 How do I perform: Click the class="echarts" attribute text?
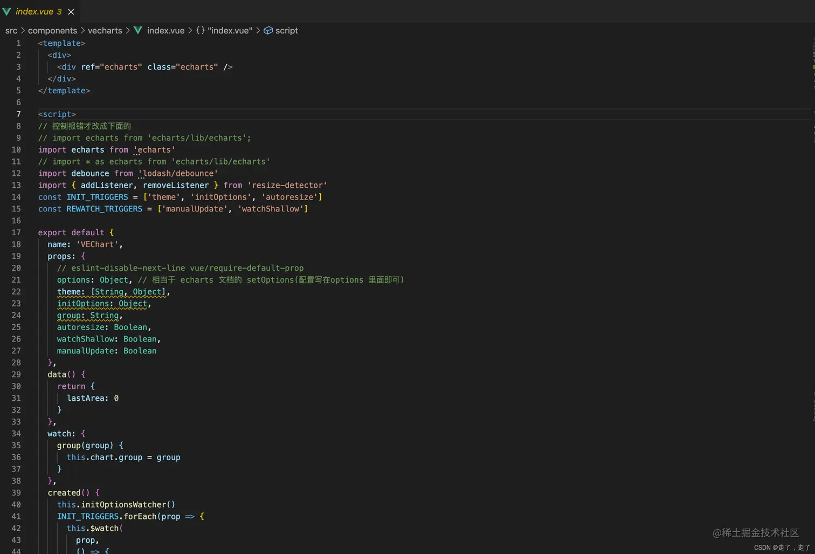tap(183, 67)
